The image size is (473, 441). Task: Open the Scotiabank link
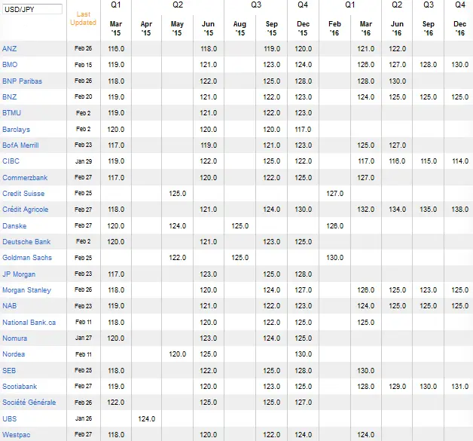[x=20, y=387]
